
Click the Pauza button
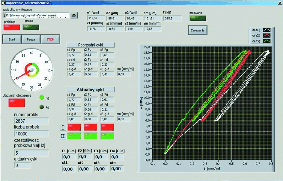(x=31, y=39)
